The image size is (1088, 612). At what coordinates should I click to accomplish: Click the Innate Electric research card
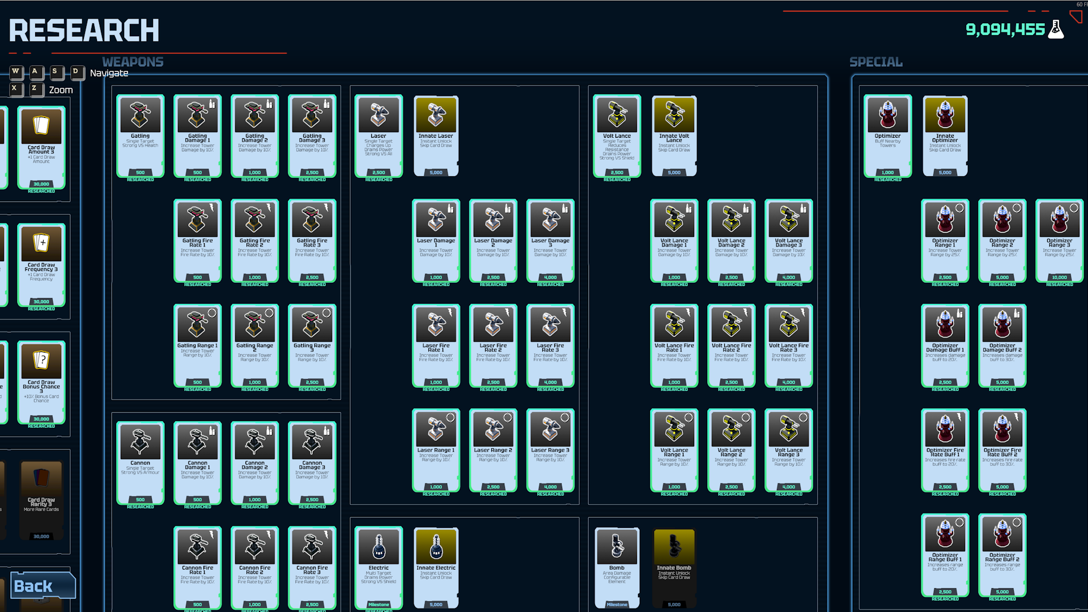436,568
